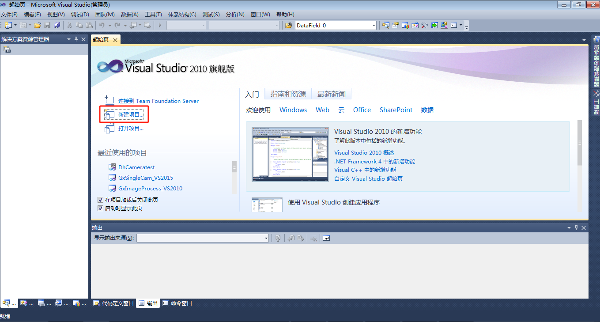Switch to '命令窗口' bottom tab
The image size is (600, 322).
[177, 303]
